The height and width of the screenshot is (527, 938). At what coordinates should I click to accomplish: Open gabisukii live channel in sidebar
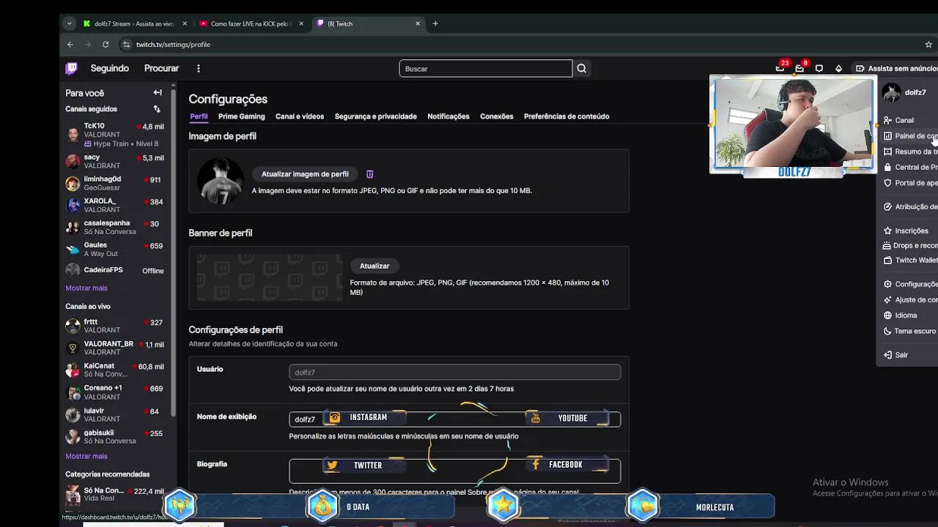point(114,437)
